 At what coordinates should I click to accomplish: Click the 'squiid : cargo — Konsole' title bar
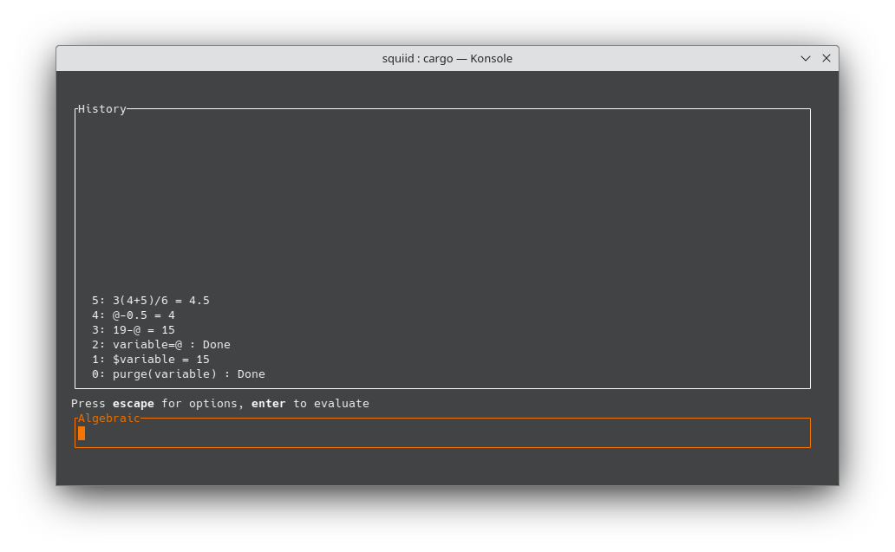click(447, 58)
